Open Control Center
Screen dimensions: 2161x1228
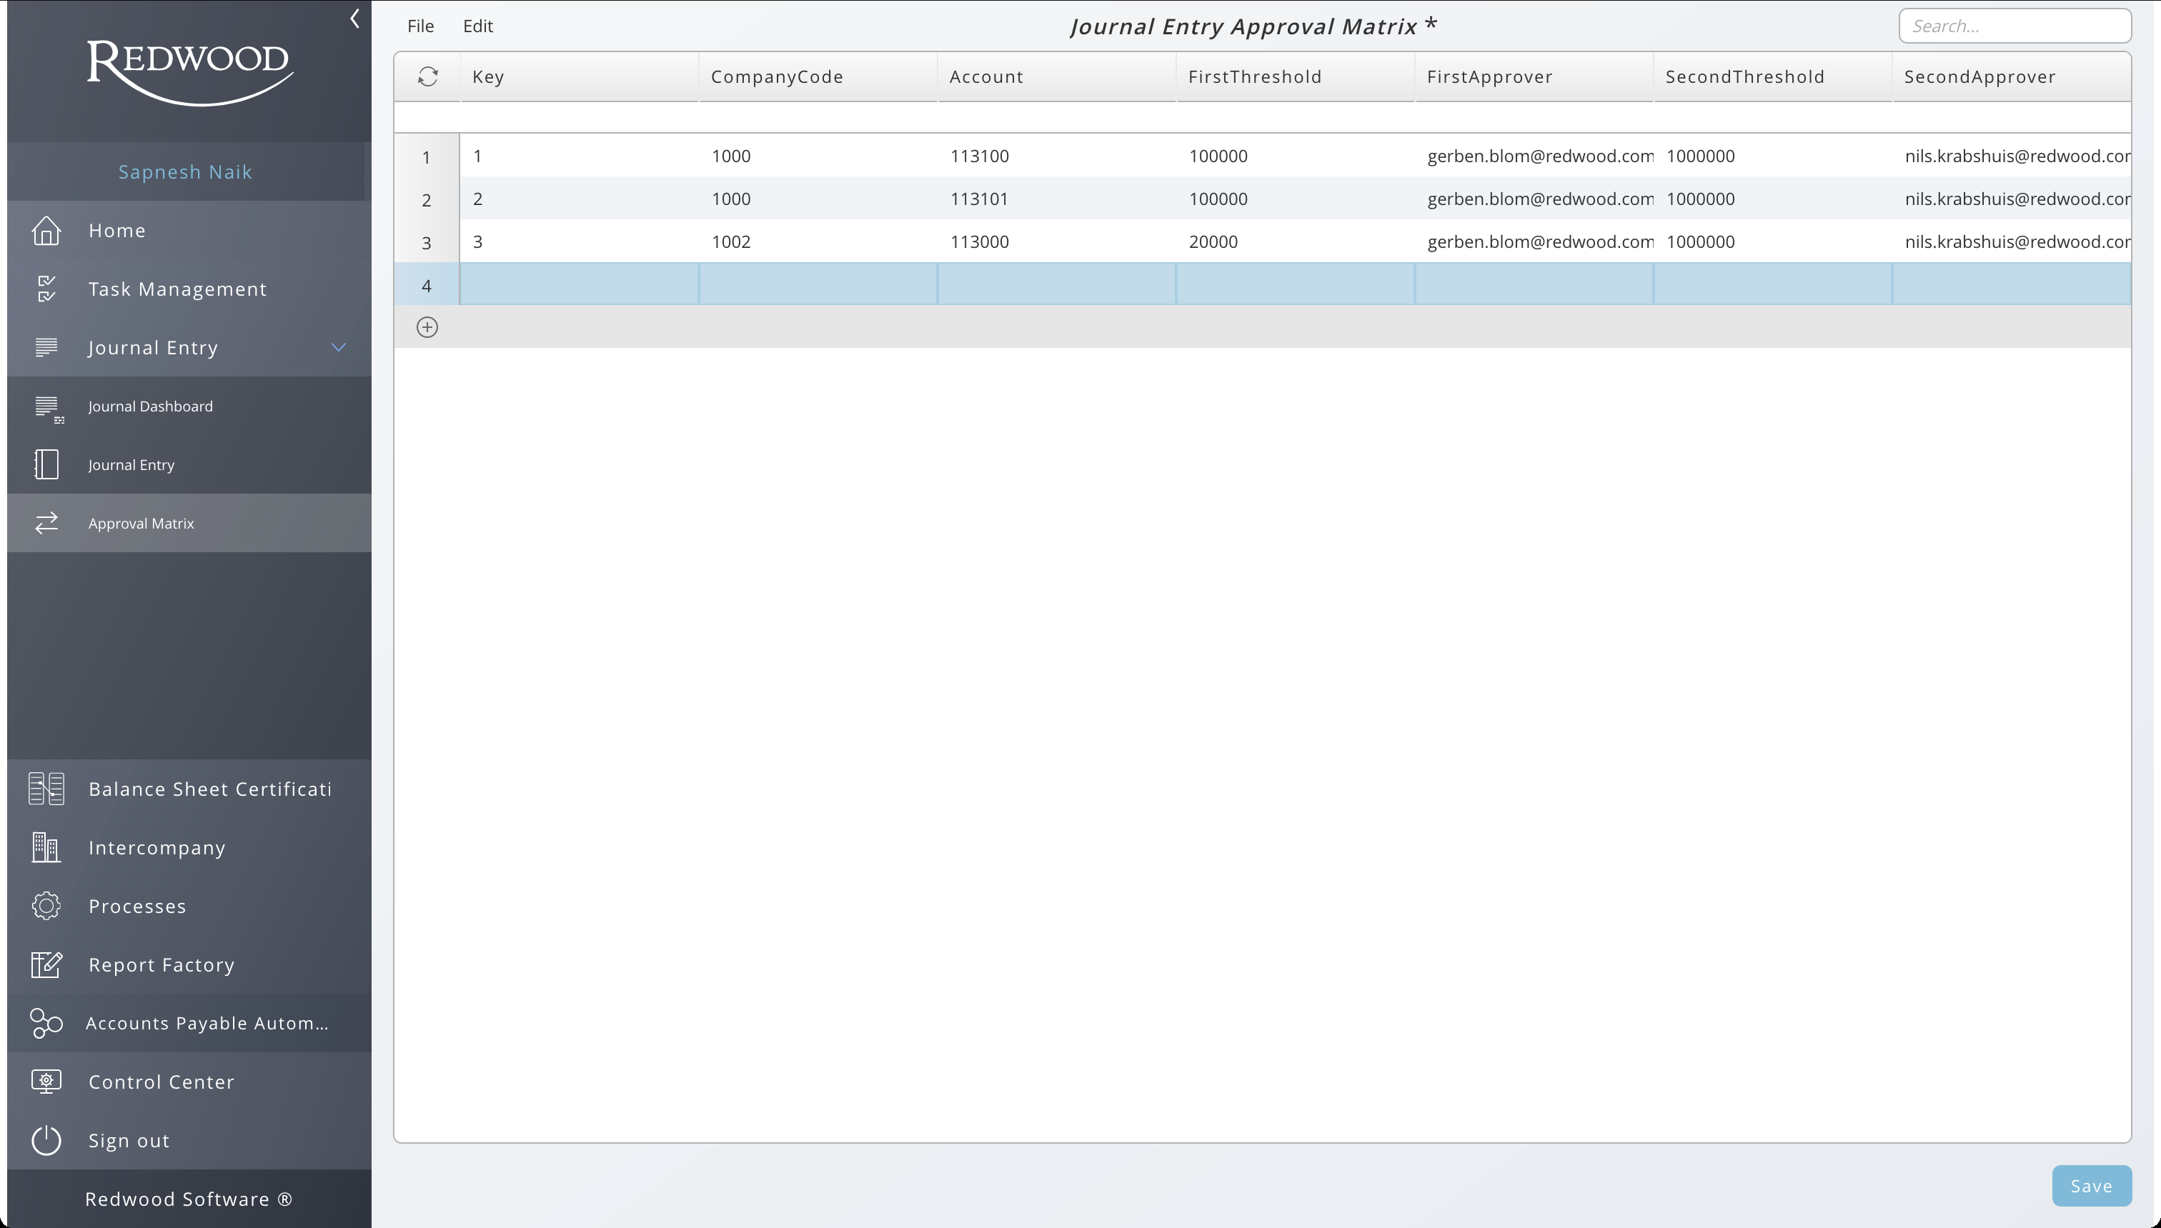click(x=190, y=1082)
